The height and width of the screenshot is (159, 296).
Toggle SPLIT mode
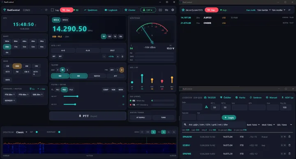112,50
